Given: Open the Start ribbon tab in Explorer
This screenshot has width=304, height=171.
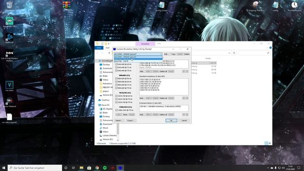Looking at the screenshot, I should click(x=107, y=47).
